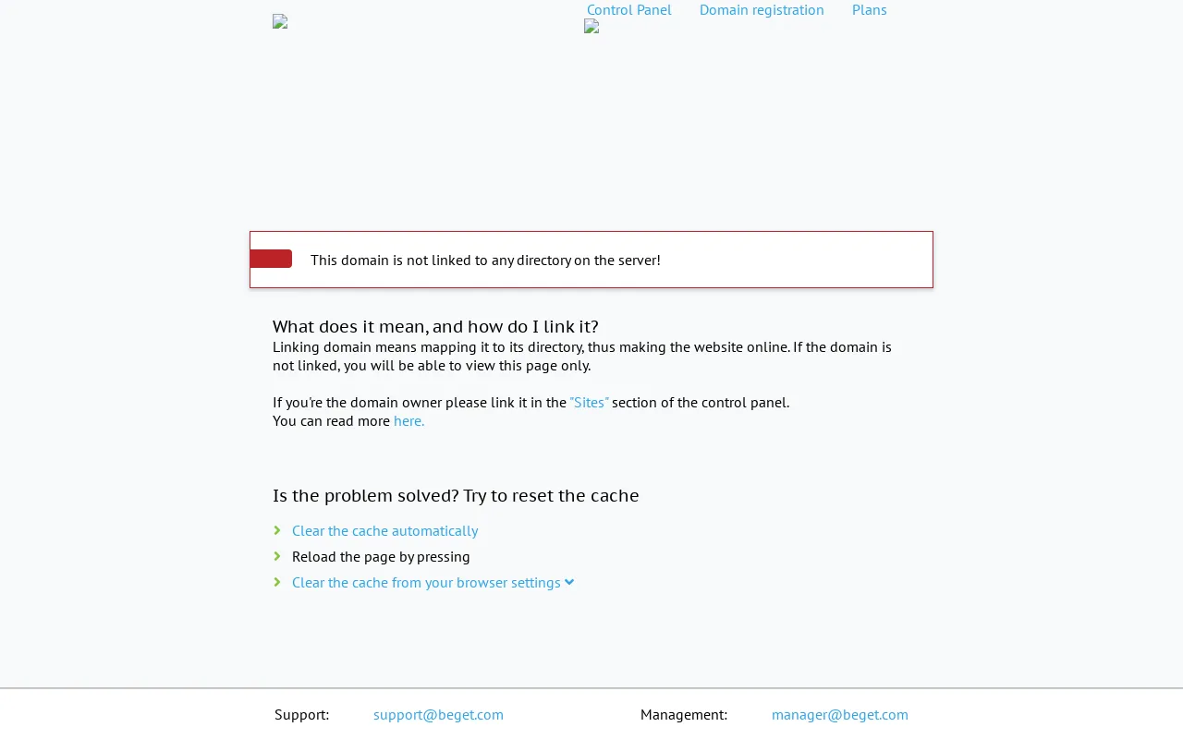Image resolution: width=1183 pixels, height=739 pixels.
Task: Click the broken image below Control Panel
Action: click(x=591, y=26)
